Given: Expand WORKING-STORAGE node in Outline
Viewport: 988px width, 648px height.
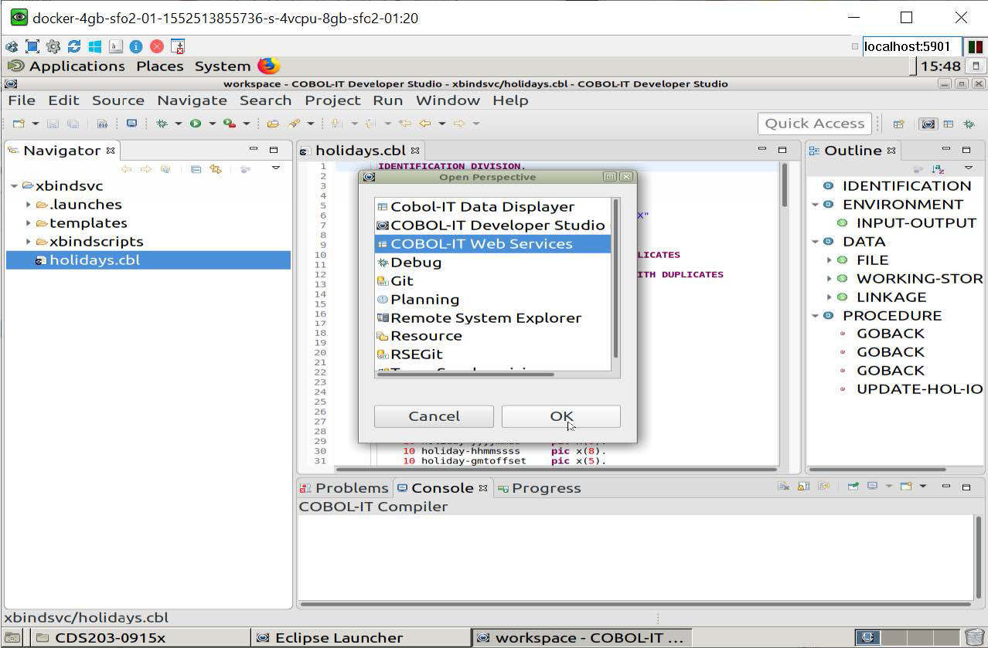Looking at the screenshot, I should click(830, 279).
